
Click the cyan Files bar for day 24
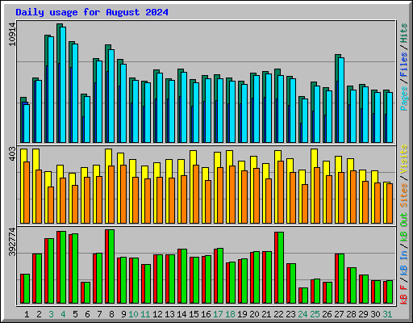pos(305,120)
